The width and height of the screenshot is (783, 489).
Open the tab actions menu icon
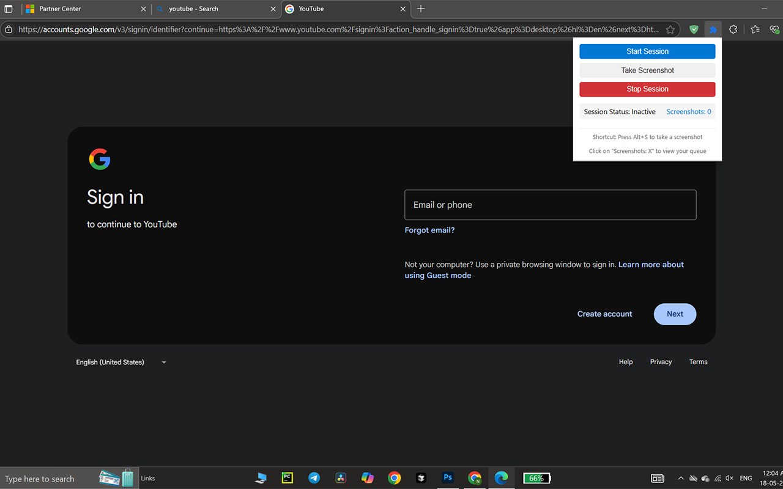point(9,9)
